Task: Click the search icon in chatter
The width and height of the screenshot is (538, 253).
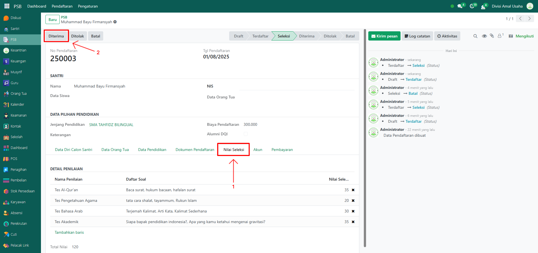Action: pos(475,36)
